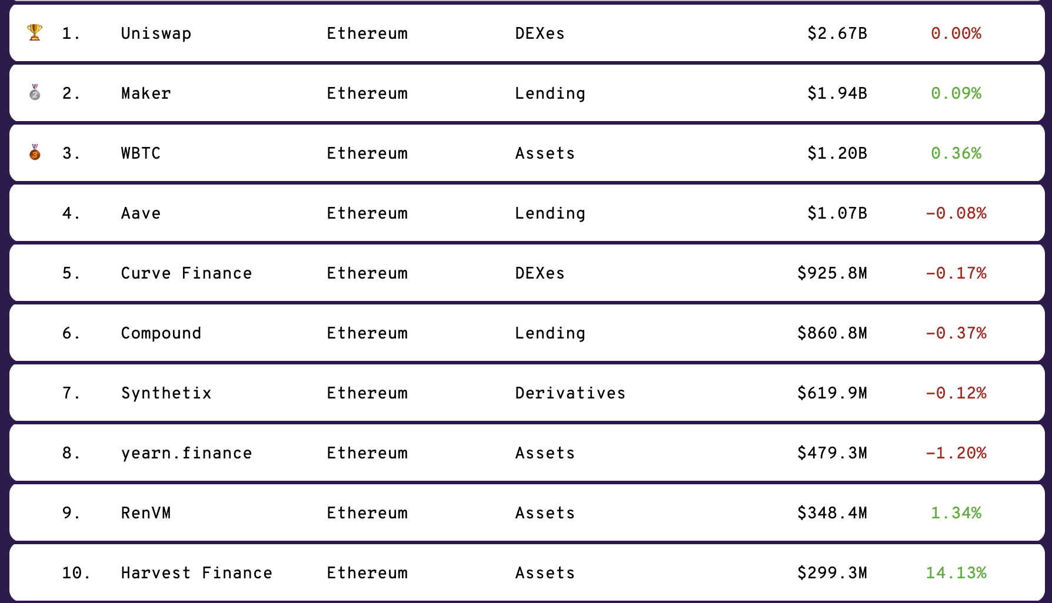Select the WBTC row name
The width and height of the screenshot is (1052, 603).
coord(141,153)
